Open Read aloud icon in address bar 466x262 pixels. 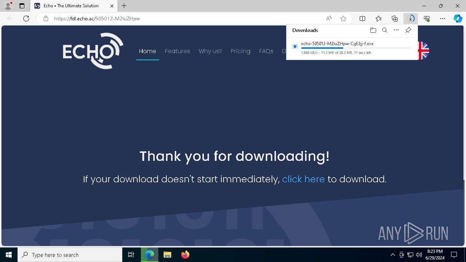(329, 19)
